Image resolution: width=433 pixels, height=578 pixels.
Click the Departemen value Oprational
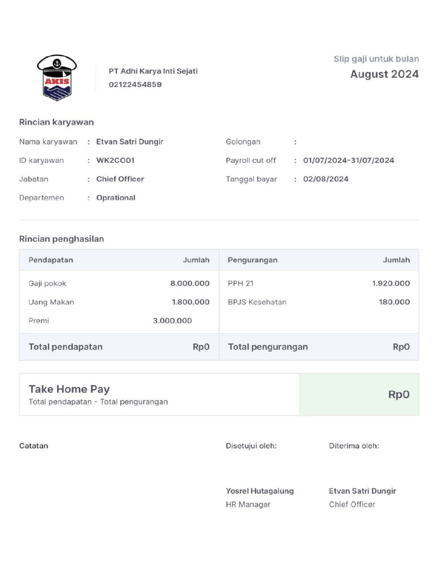point(116,198)
